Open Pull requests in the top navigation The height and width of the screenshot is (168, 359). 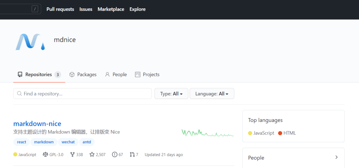coord(60,9)
